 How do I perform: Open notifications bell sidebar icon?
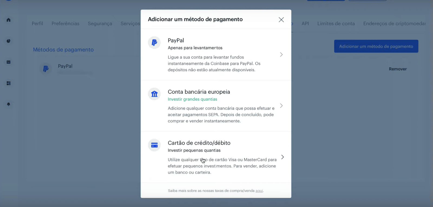pyautogui.click(x=9, y=104)
